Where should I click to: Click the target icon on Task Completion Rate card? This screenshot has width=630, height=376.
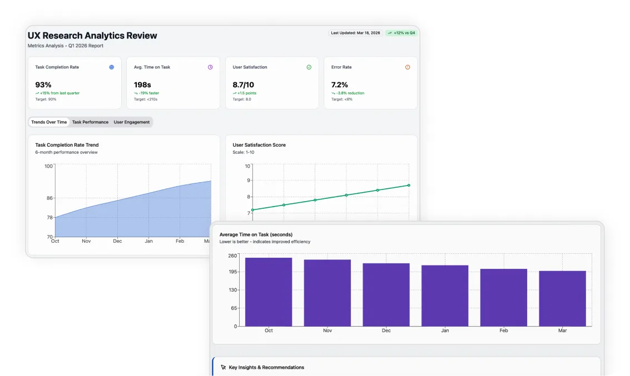tap(112, 67)
